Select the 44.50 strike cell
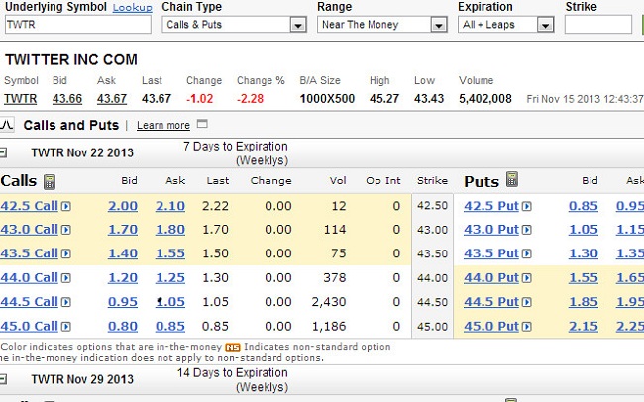 tap(433, 302)
